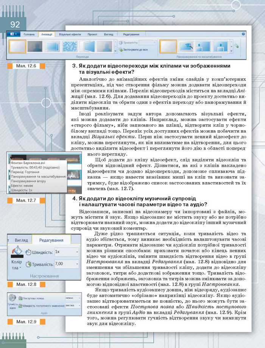Click the Швидкість stopwatch icon
This screenshot has width=265, height=348.
pyautogui.click(x=28, y=252)
